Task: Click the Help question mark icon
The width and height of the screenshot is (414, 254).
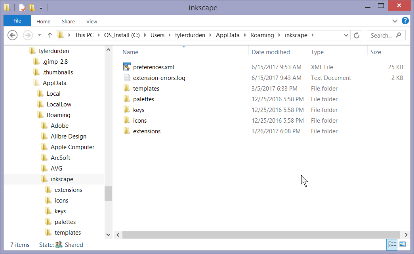Action: (x=405, y=21)
